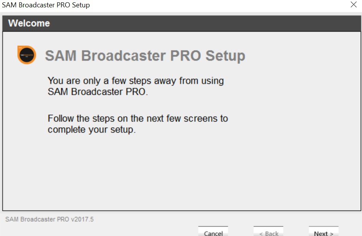Click the gray footer strip right of version label

226,219
